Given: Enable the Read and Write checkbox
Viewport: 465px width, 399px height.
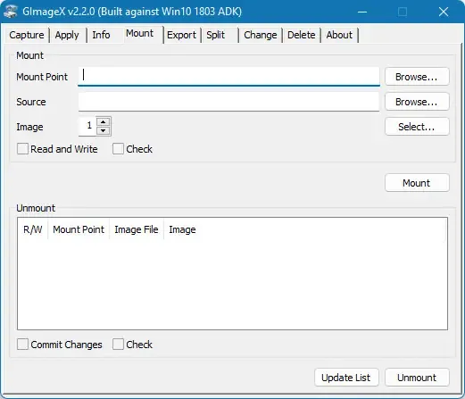Looking at the screenshot, I should pyautogui.click(x=22, y=149).
